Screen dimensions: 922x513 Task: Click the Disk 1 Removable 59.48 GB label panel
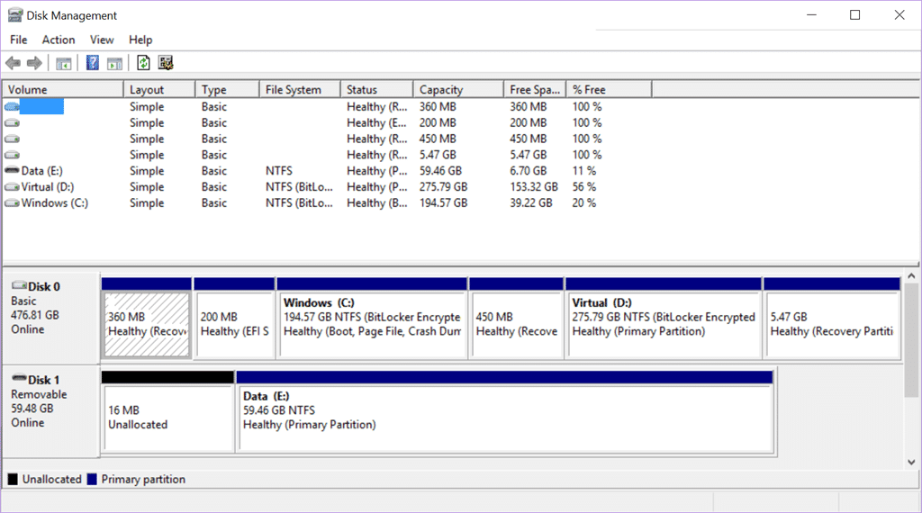coord(51,411)
